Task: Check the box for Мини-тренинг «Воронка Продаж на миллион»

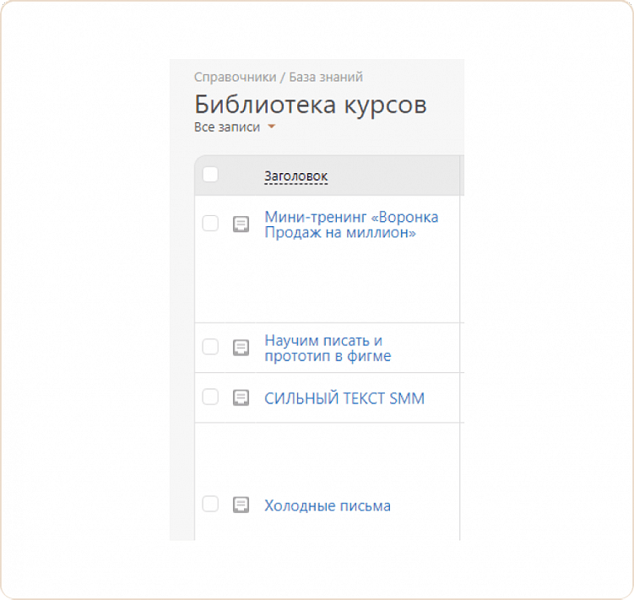Action: click(x=210, y=223)
